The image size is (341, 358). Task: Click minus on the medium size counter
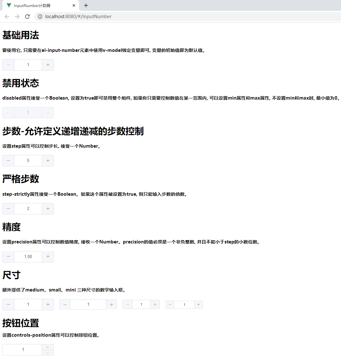[x=65, y=304]
